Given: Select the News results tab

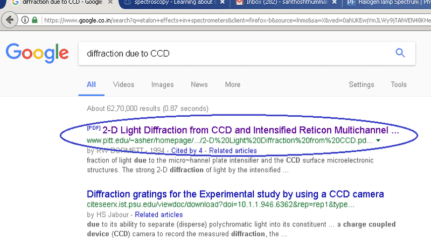Looking at the screenshot, I should click(x=199, y=84).
